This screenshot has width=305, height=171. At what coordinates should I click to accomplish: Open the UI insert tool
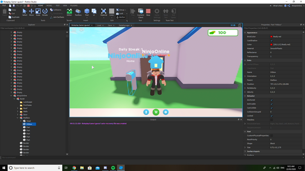point(94,12)
